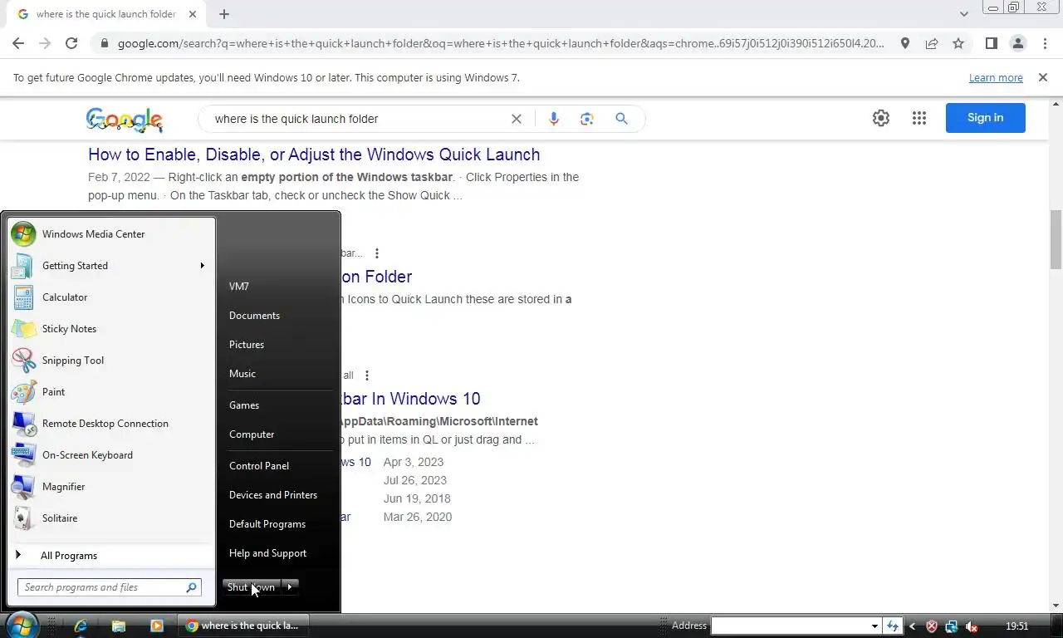The height and width of the screenshot is (638, 1063).
Task: Expand the Getting Started submenu arrow
Action: 202,266
